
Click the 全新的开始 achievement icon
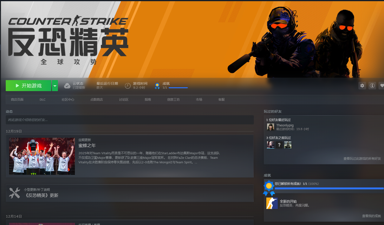coord(272,203)
